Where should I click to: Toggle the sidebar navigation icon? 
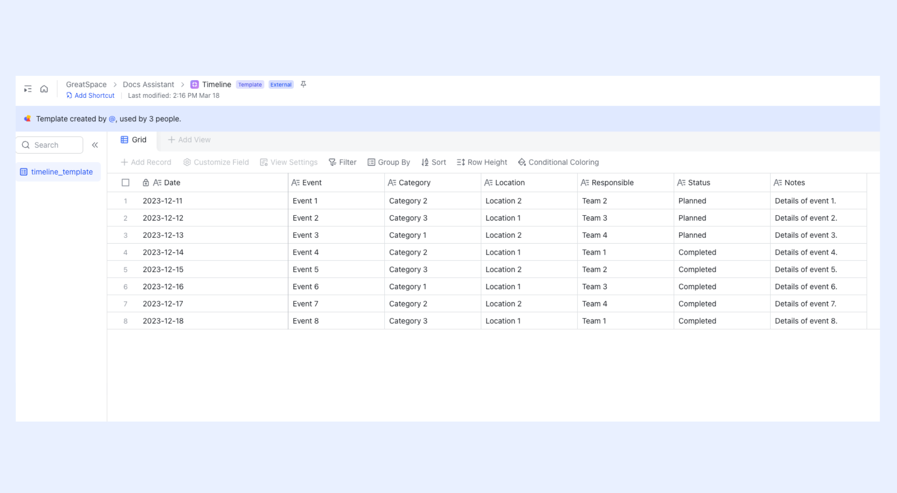[x=28, y=89]
